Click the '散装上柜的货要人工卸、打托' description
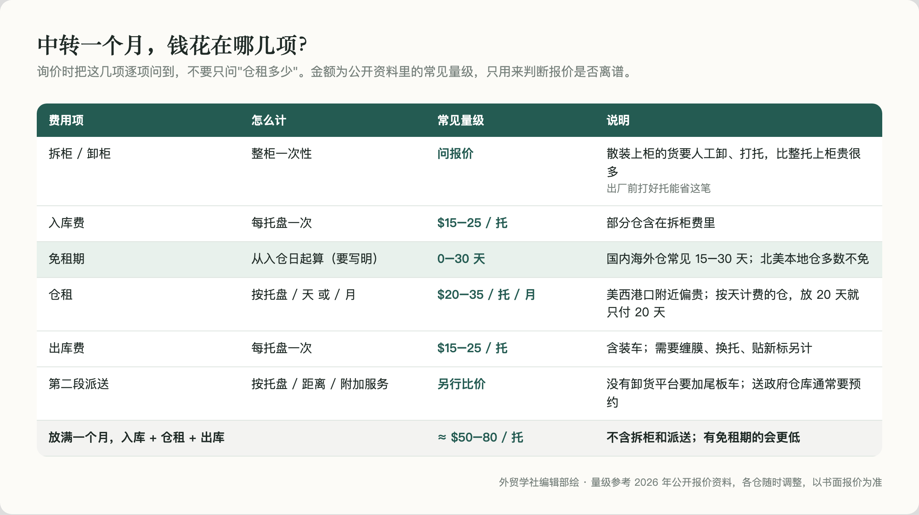Viewport: 919px width, 515px height. 734,162
